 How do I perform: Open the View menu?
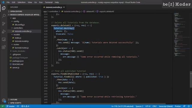click(x=30, y=2)
